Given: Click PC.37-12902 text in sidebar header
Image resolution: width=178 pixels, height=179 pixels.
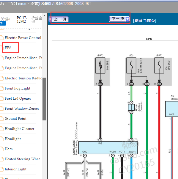Looking at the screenshot, I should (22, 20).
